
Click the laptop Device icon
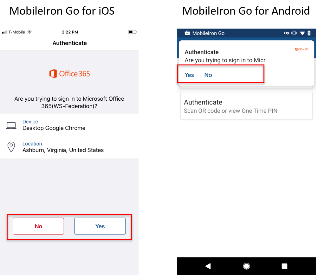click(11, 125)
